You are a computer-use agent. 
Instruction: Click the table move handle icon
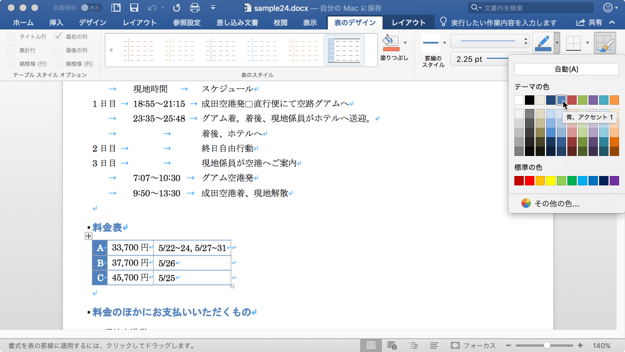click(x=88, y=237)
